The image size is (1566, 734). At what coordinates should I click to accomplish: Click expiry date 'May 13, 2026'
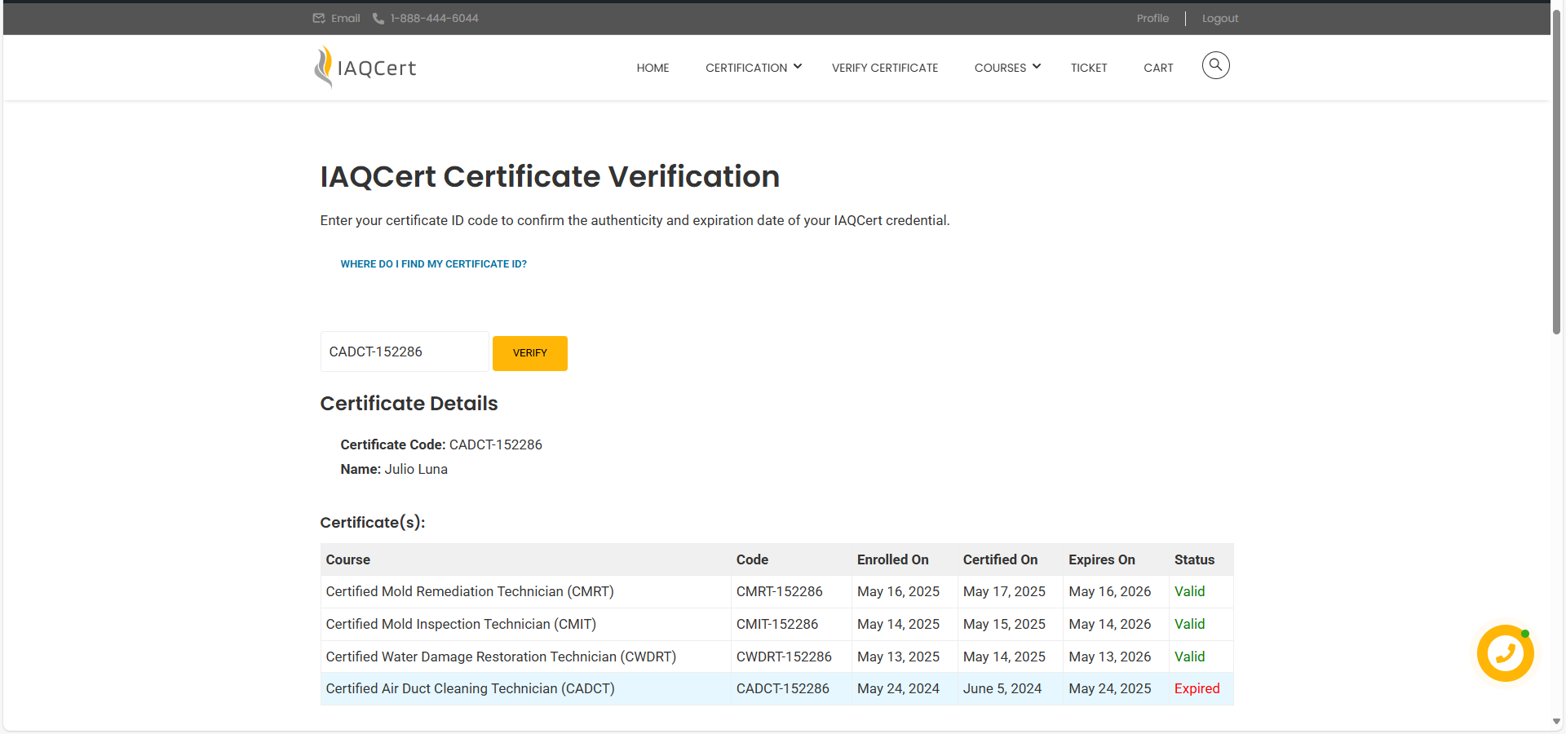[x=1109, y=657]
